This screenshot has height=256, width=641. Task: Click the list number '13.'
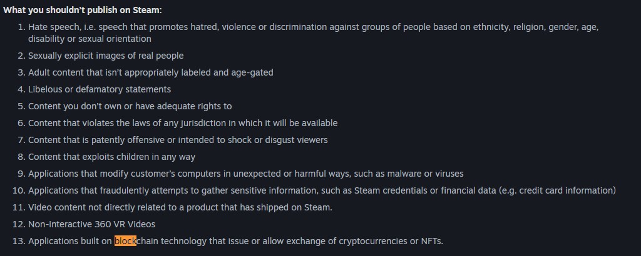pos(18,241)
